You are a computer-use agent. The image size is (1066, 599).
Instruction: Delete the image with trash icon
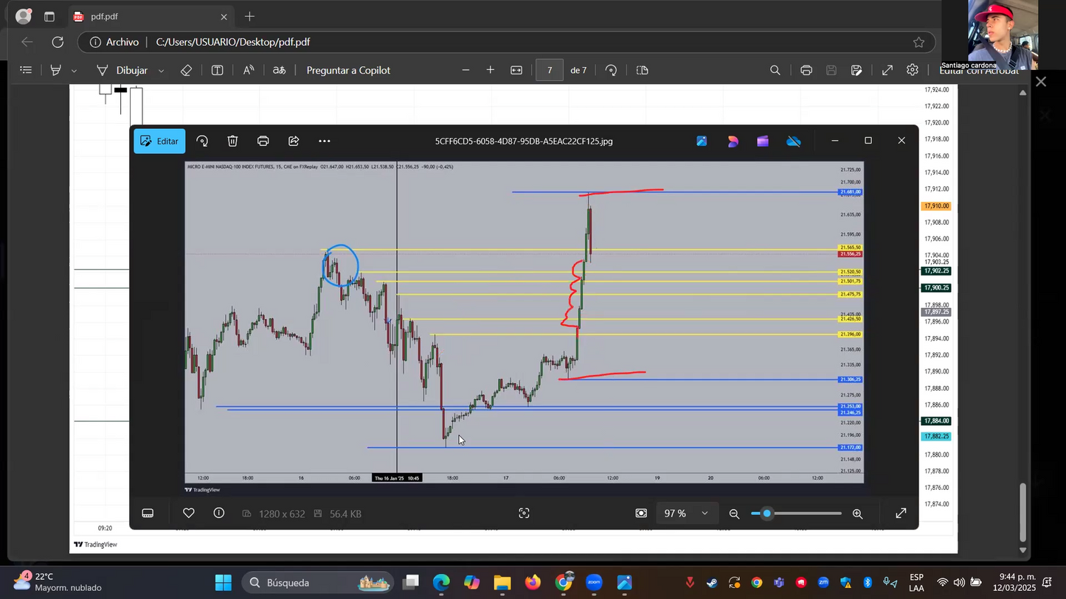232,141
